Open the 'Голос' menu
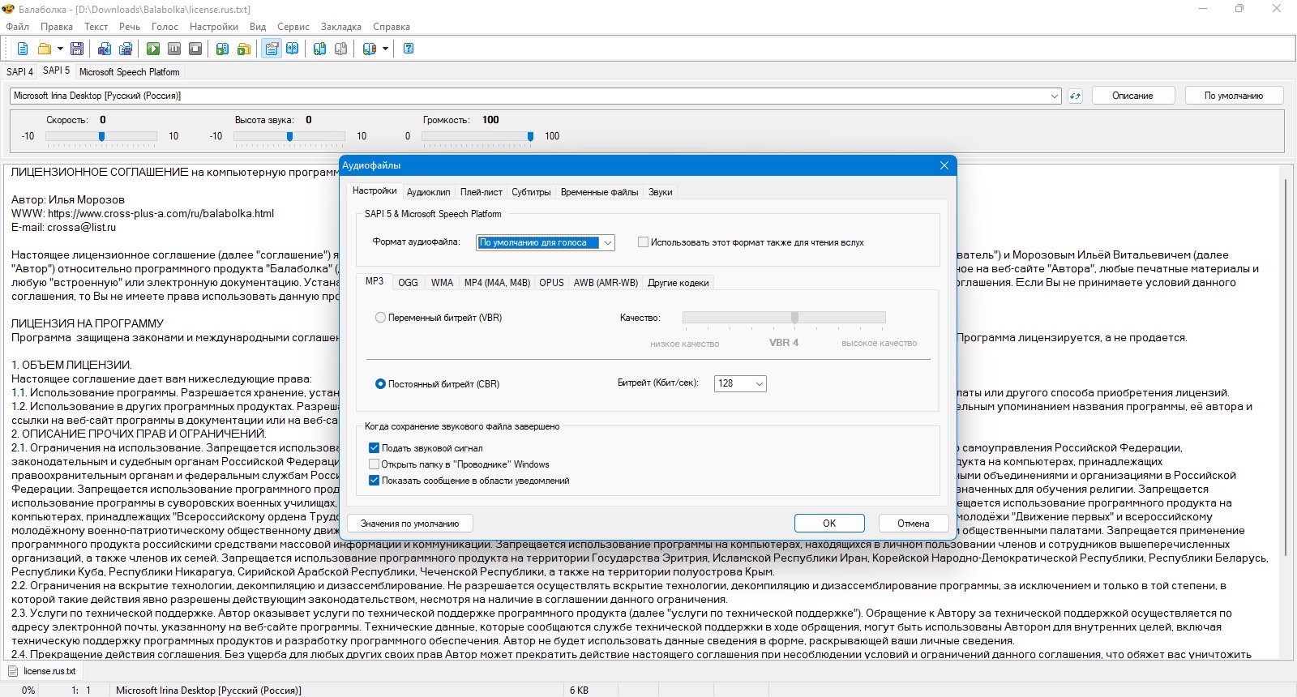 pos(165,27)
